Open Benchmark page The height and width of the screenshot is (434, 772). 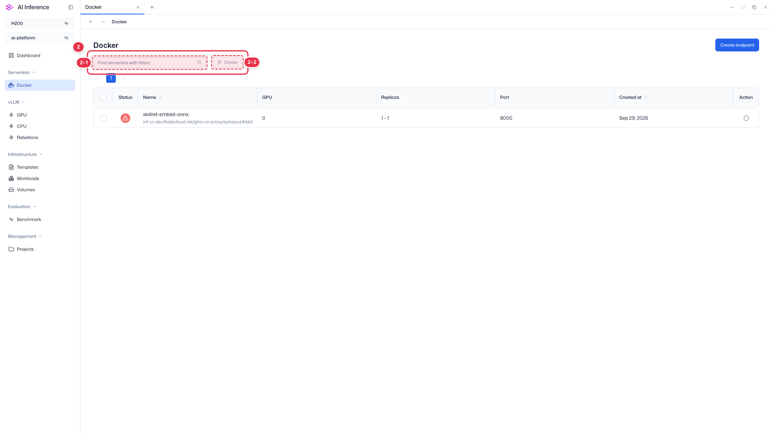[x=40, y=219]
